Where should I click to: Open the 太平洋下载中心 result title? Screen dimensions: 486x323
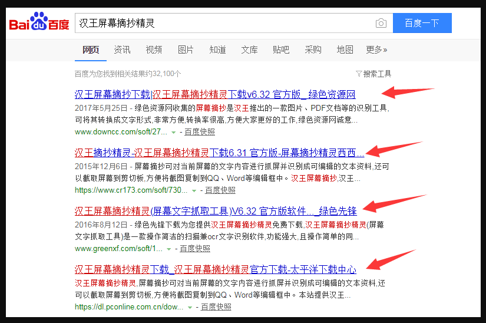(216, 269)
